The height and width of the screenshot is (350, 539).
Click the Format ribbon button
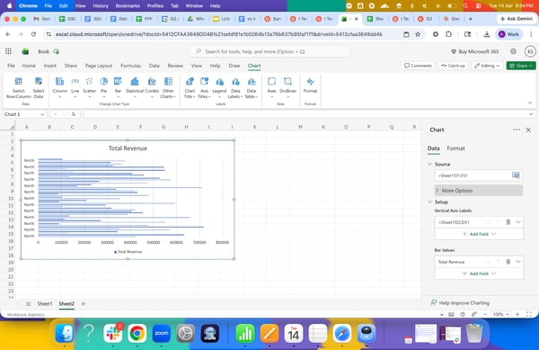(x=310, y=85)
